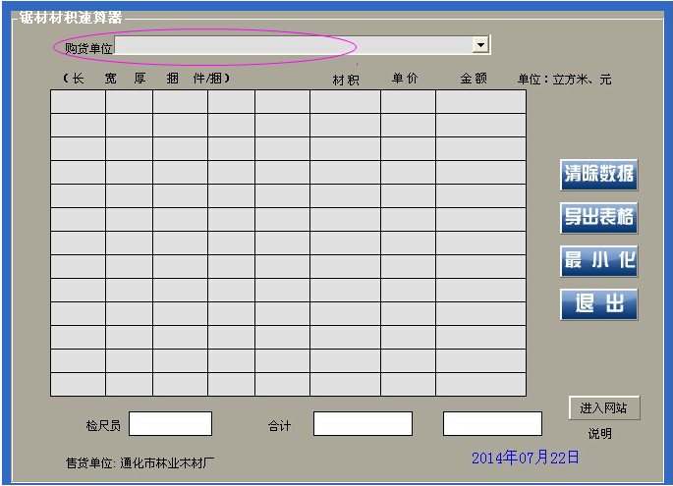Click the 说明 link

click(599, 434)
